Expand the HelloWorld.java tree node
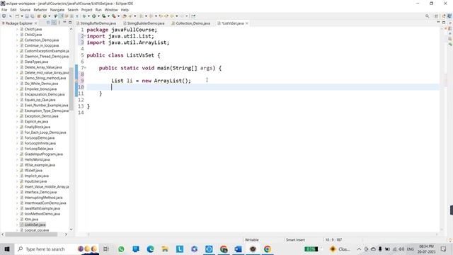453x255 pixels. click(x=17, y=159)
